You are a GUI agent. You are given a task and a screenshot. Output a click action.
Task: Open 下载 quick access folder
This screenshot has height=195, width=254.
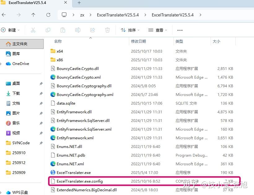16,93
